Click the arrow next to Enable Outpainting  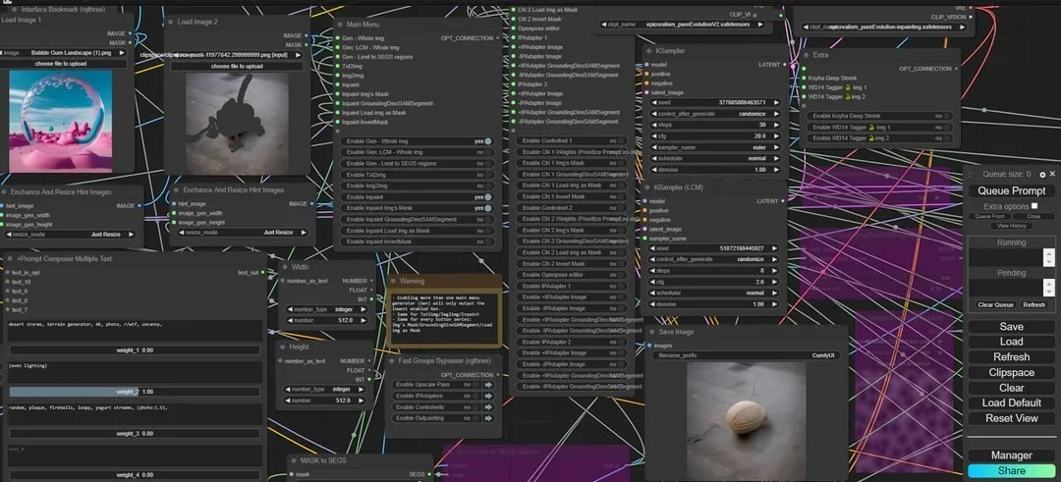[488, 418]
